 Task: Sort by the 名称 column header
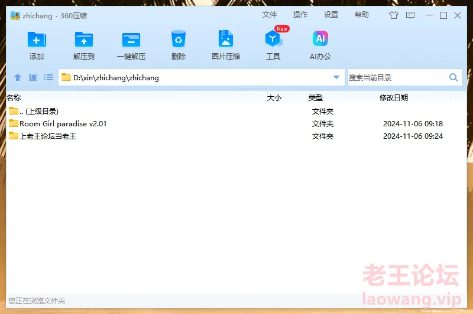coord(14,97)
